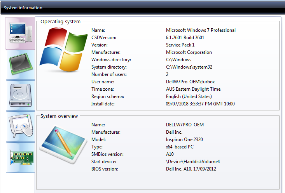This screenshot has height=193, width=285.
Task: Select the Microsoft Corporation value
Action: [189, 52]
